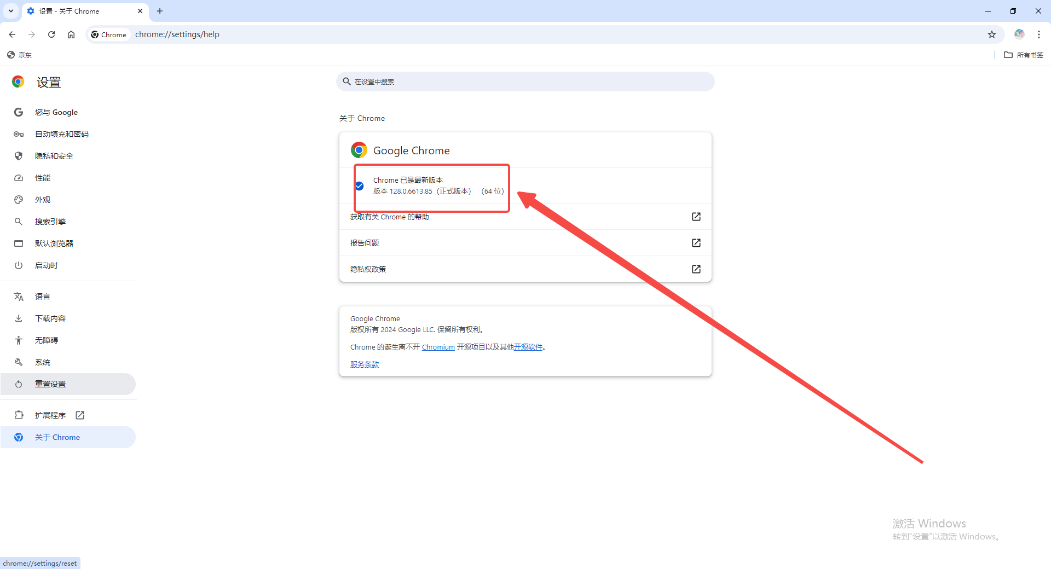Click the Google G icon
This screenshot has height=569, width=1051.
(19, 112)
